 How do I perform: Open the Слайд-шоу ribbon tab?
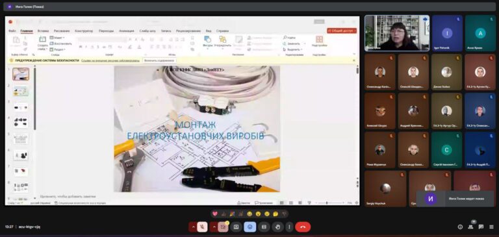pyautogui.click(x=147, y=31)
